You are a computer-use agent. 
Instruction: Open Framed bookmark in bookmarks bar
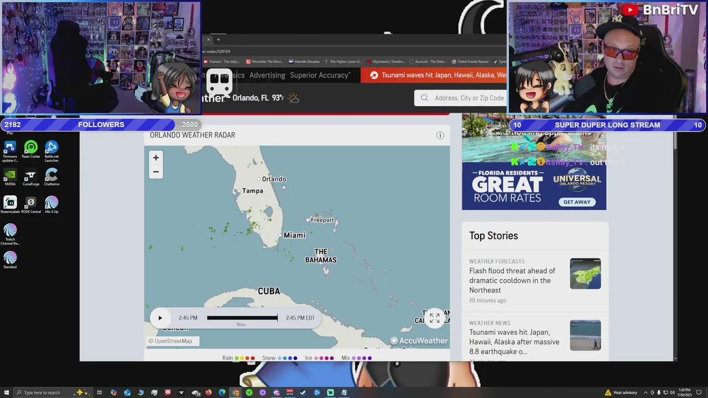click(222, 61)
